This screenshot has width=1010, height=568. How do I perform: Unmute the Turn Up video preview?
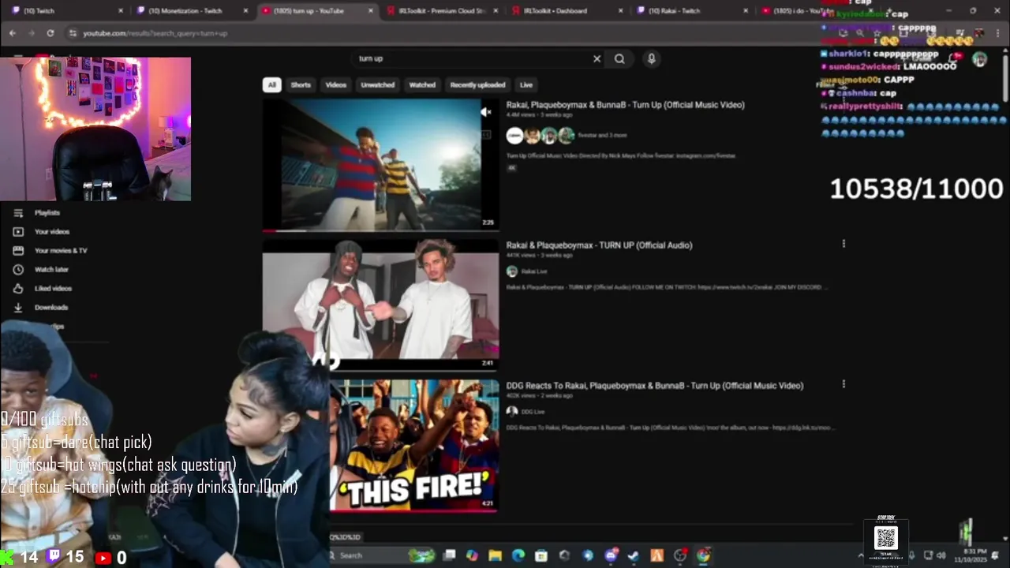point(485,112)
